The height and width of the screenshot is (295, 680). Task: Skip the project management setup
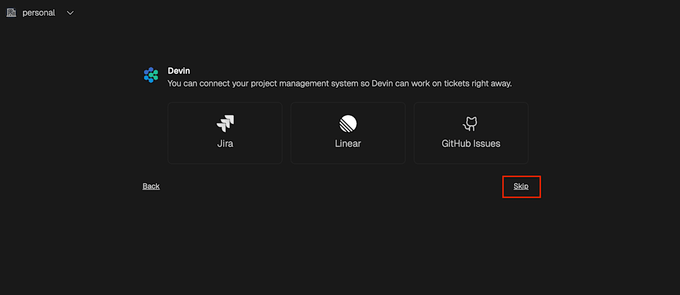click(521, 186)
